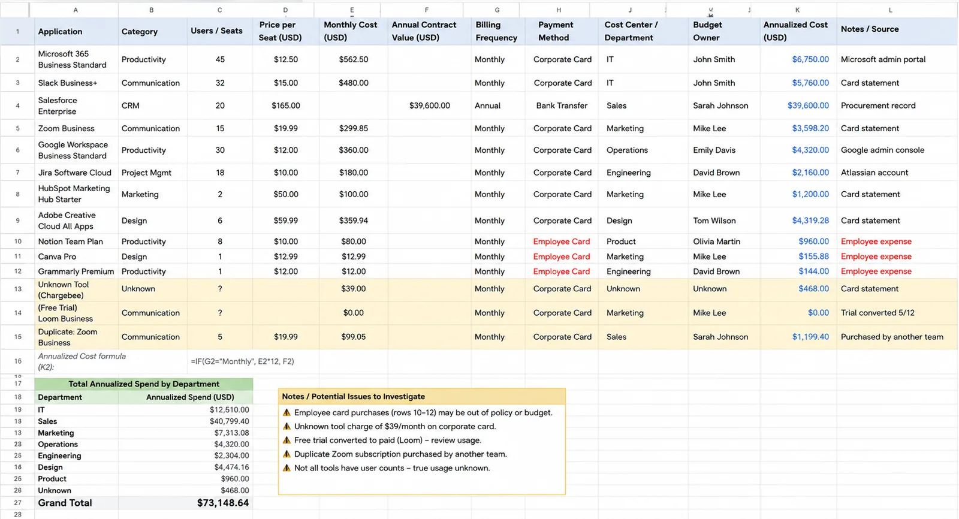Select the Jira Software Cloud cell
Screen dimensions: 959x519
[x=76, y=173]
